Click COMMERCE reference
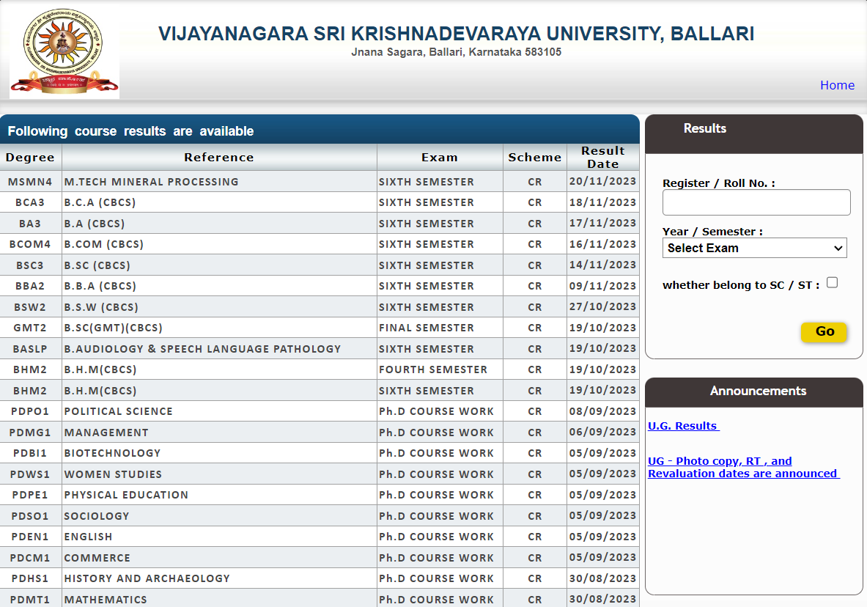The image size is (867, 607). (97, 558)
